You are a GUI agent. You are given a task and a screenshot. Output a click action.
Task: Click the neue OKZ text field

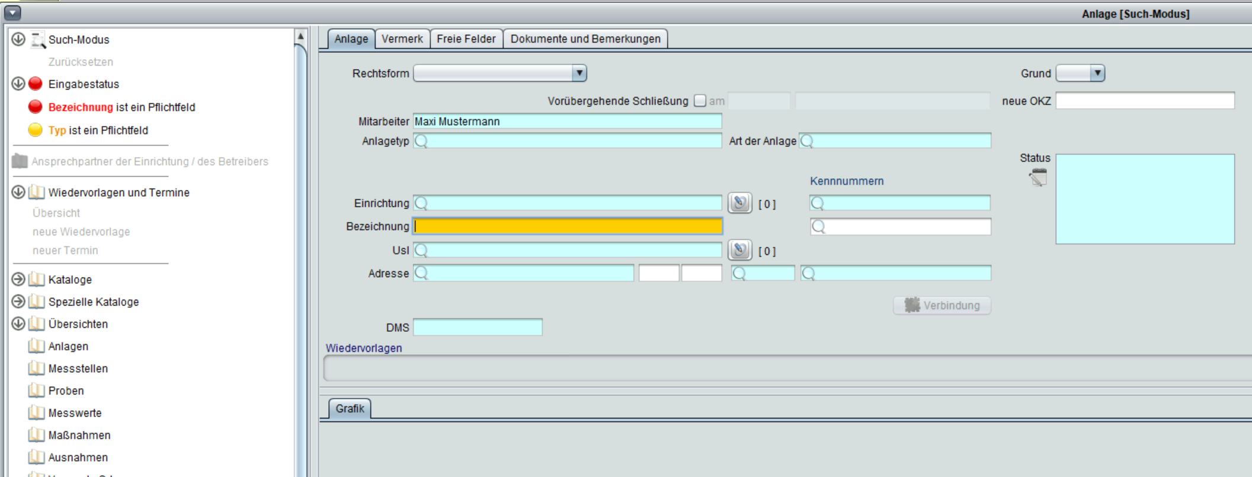click(1145, 101)
